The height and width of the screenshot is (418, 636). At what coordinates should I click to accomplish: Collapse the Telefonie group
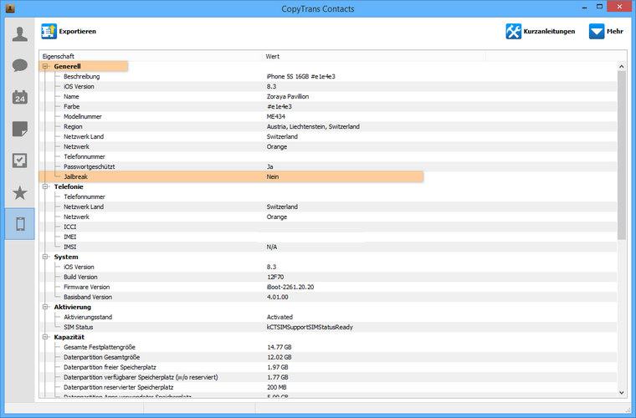tap(45, 186)
